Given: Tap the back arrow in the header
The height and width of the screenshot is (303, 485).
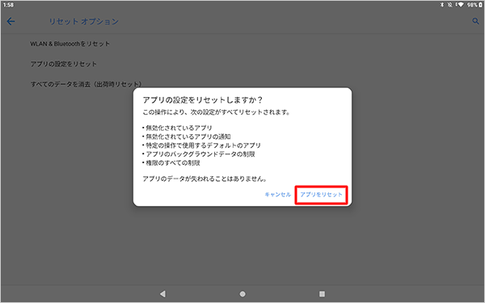Looking at the screenshot, I should (x=11, y=21).
